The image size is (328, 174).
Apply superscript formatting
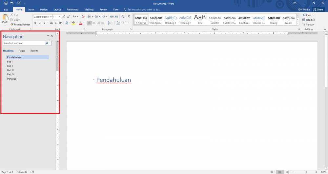pyautogui.click(x=60, y=23)
